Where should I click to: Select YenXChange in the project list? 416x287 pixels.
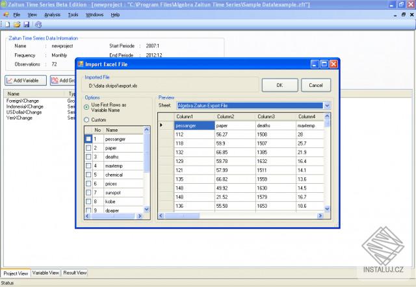tap(19, 118)
